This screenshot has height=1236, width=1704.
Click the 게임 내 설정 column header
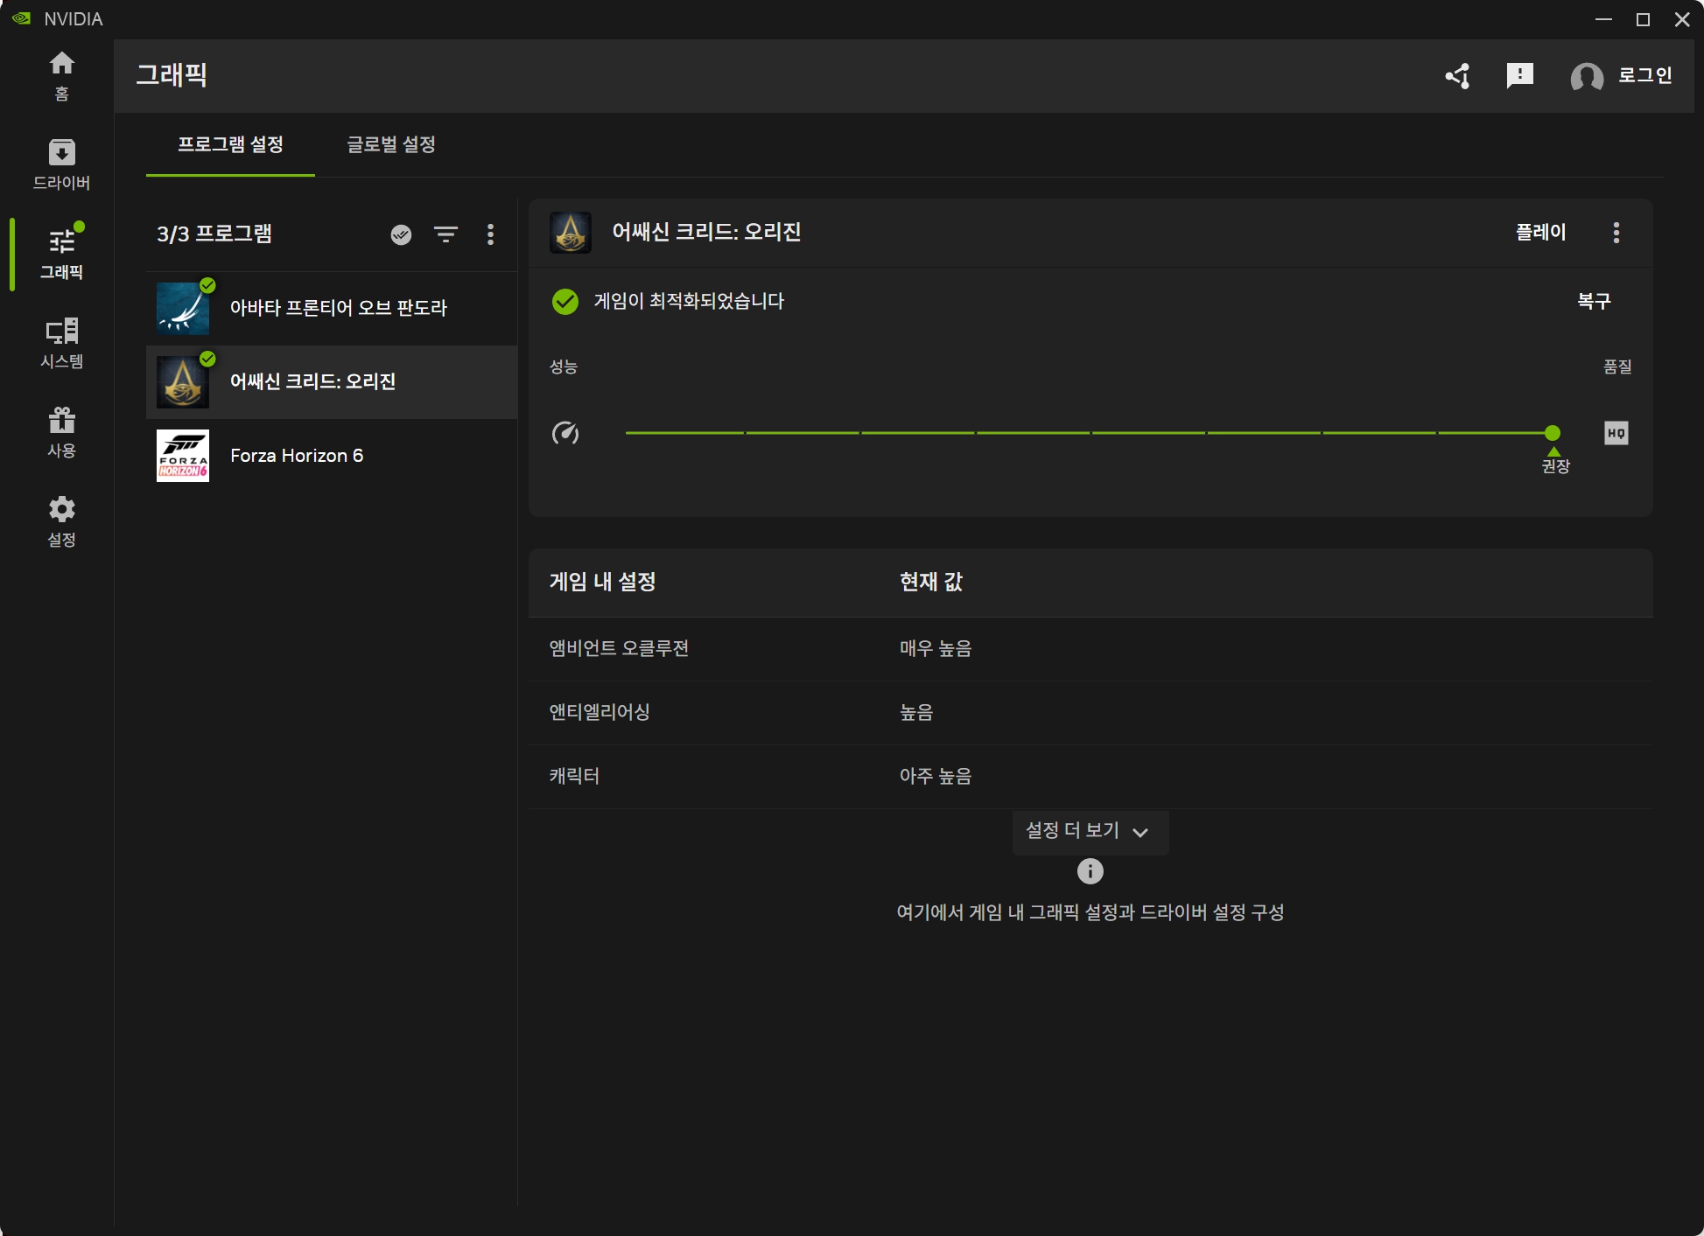click(x=602, y=583)
